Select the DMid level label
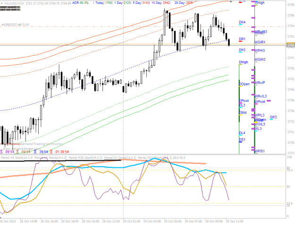Screen dimensions: 295x225 click(x=243, y=113)
